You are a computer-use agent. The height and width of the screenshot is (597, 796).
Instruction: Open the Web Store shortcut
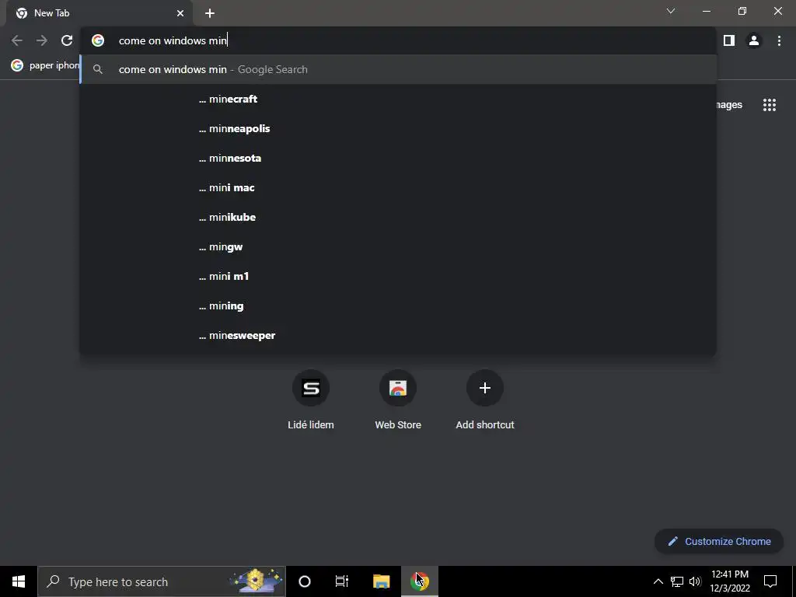coord(398,400)
